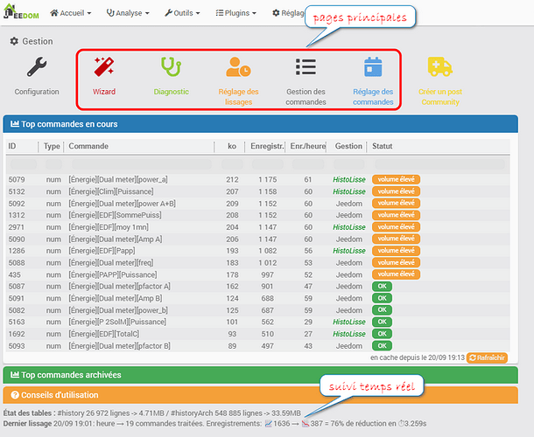Launch the Wizard magic wand icon
The width and height of the screenshot is (534, 437).
(104, 68)
